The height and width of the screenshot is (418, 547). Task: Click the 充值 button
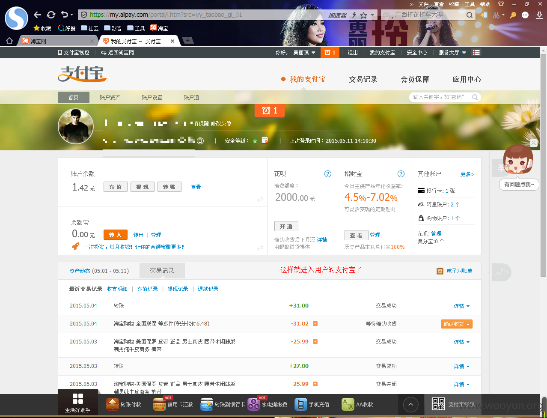click(116, 187)
